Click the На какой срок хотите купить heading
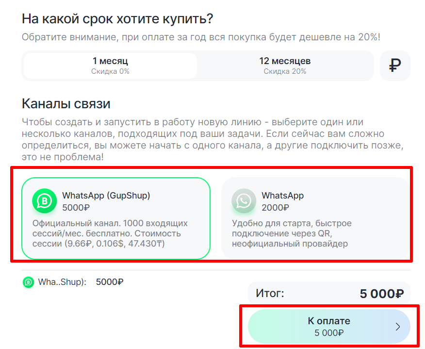 [118, 19]
